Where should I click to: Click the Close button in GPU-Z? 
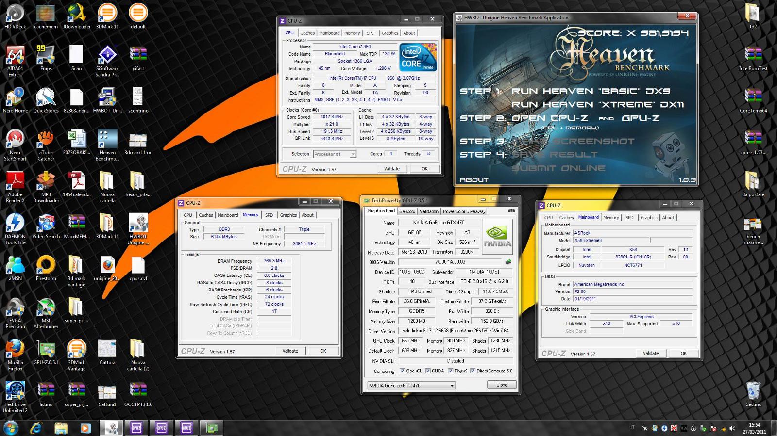point(502,385)
